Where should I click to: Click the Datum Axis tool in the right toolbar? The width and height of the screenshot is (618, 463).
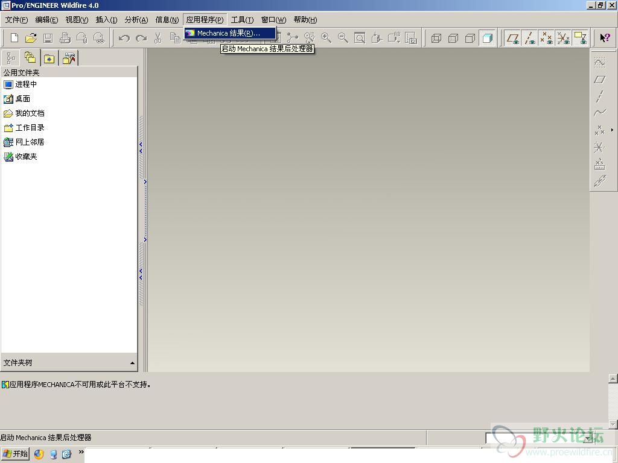599,96
